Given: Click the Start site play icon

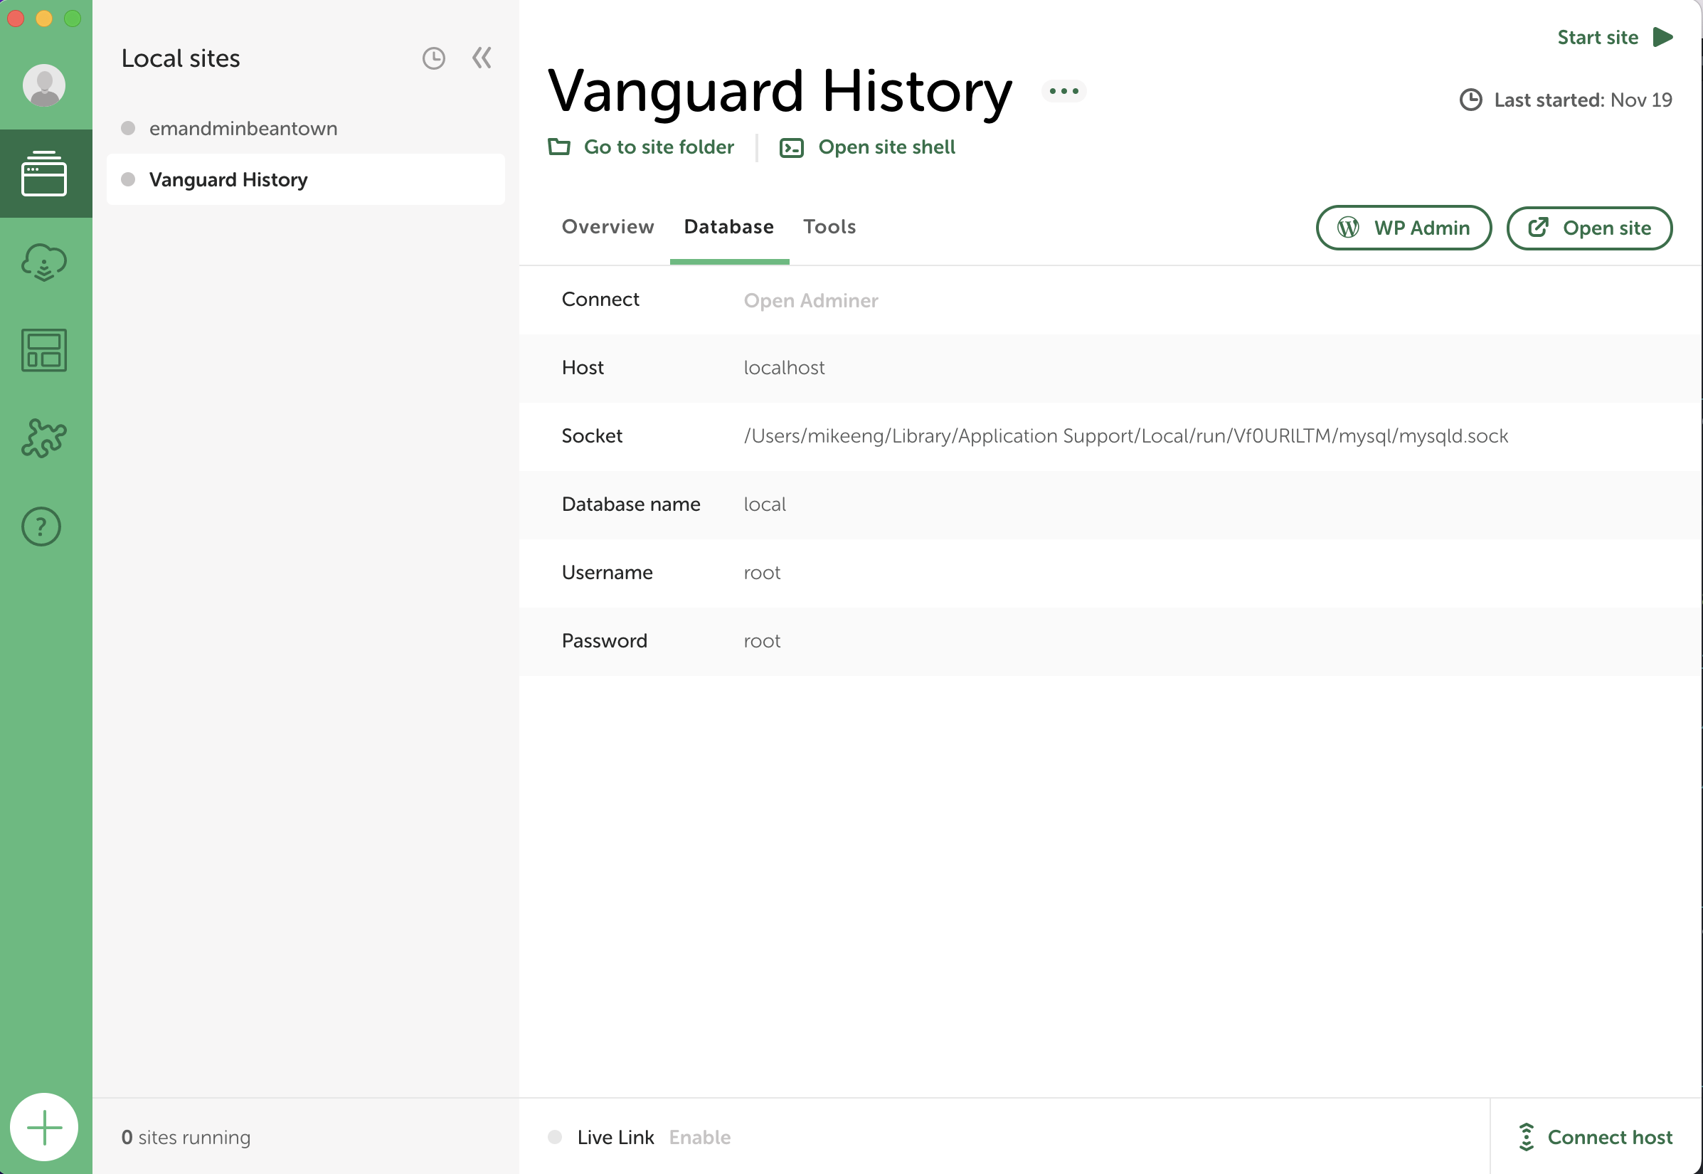Looking at the screenshot, I should click(1662, 37).
